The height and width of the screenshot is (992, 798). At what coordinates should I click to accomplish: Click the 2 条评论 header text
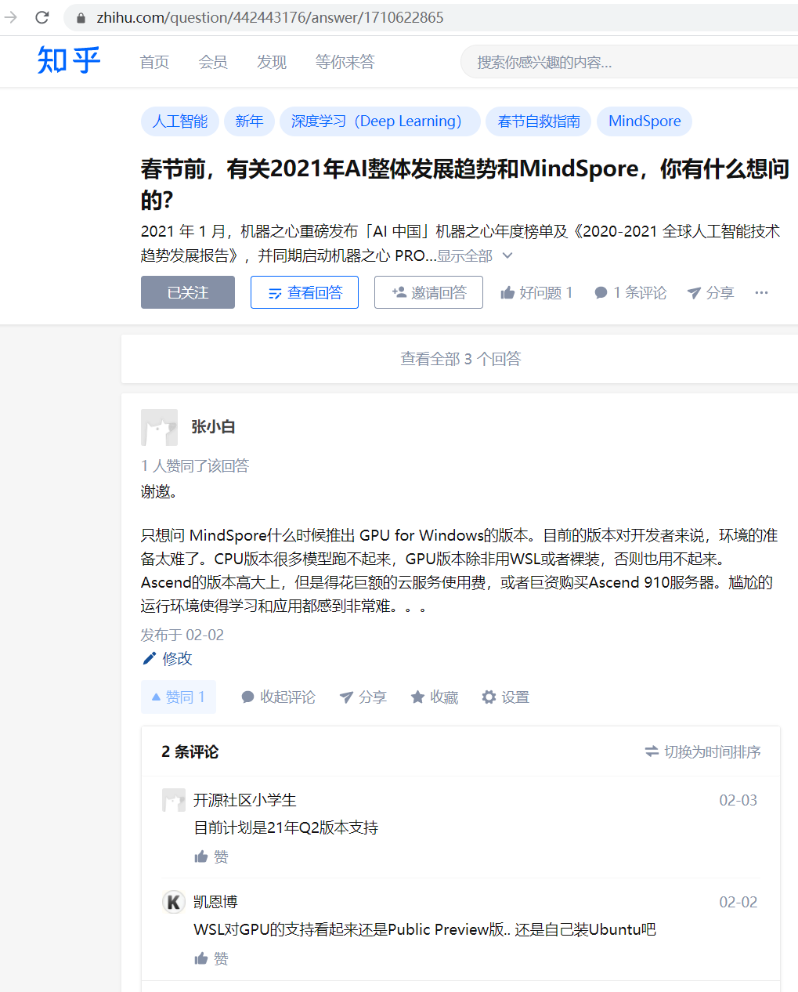[190, 751]
